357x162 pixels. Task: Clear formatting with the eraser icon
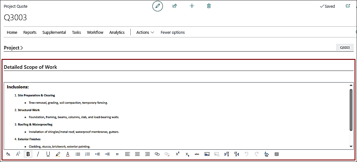tap(266, 154)
